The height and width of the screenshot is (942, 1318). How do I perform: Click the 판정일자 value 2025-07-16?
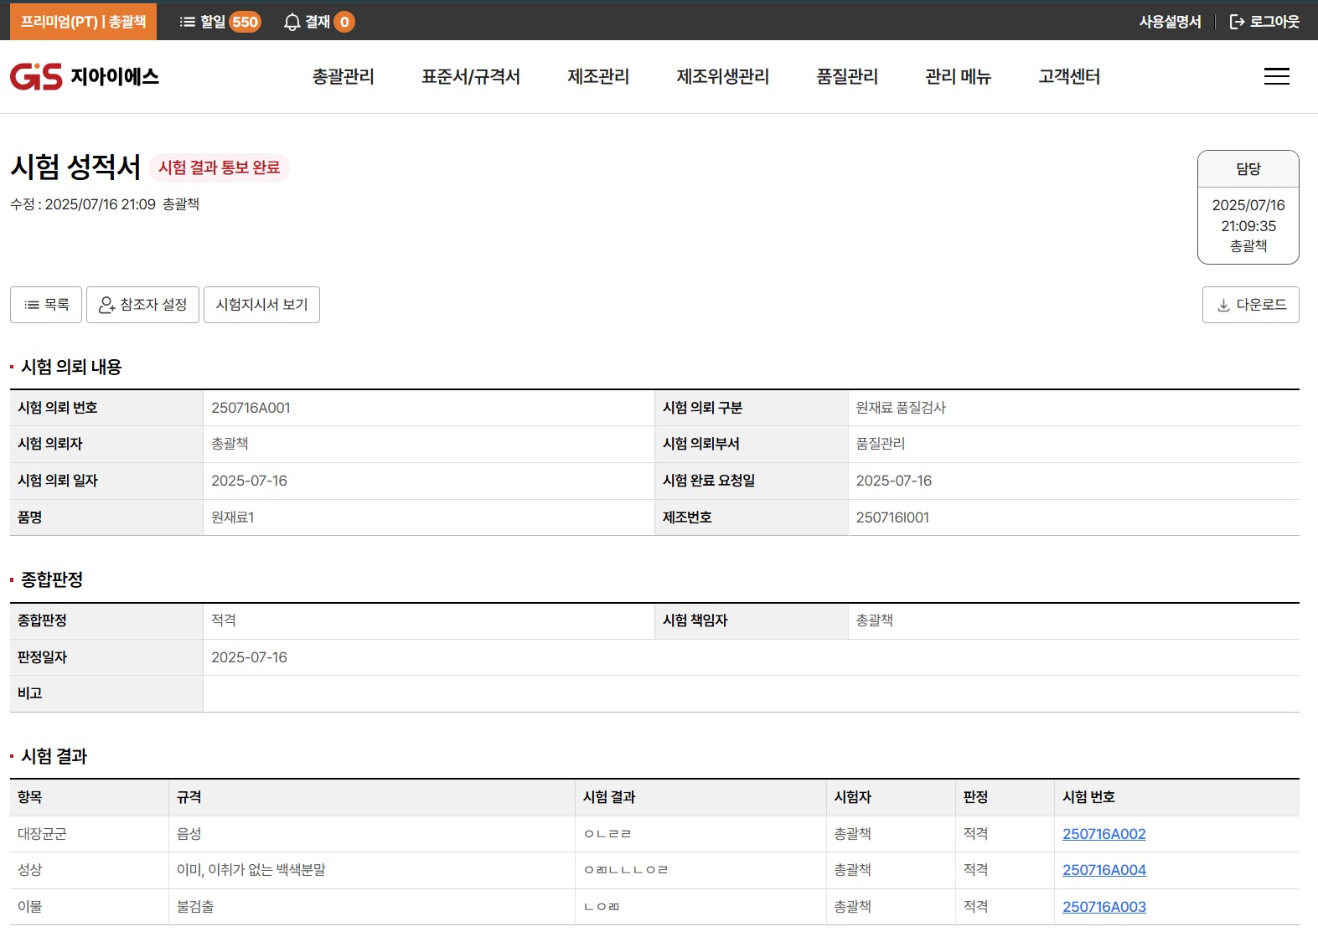point(249,657)
